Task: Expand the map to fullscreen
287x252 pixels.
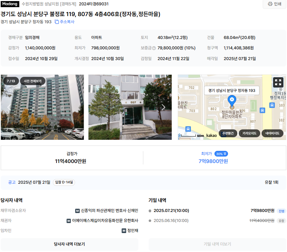Action: pos(278,82)
